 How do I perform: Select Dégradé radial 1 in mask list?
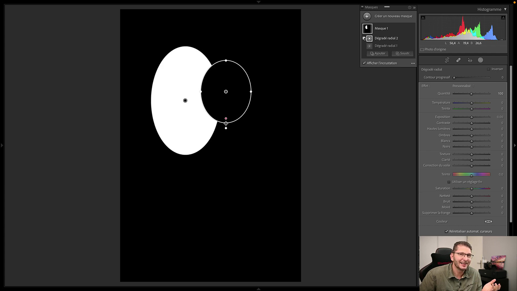point(386,46)
